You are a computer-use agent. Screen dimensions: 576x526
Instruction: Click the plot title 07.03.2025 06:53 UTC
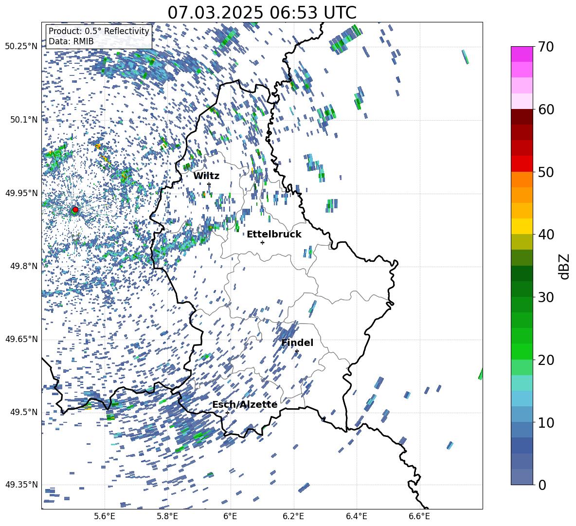click(x=262, y=13)
